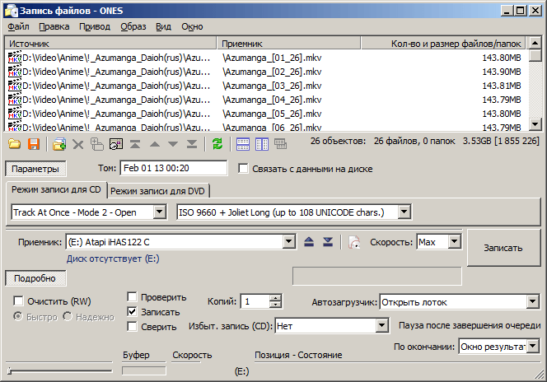Click the Том volume label text field
Screen dimensions: 547x382
click(173, 168)
